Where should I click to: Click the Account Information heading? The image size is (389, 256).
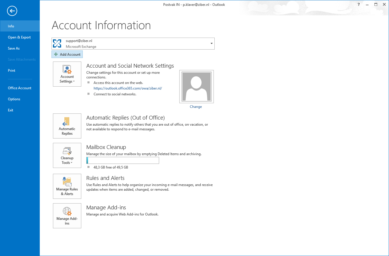pos(101,25)
